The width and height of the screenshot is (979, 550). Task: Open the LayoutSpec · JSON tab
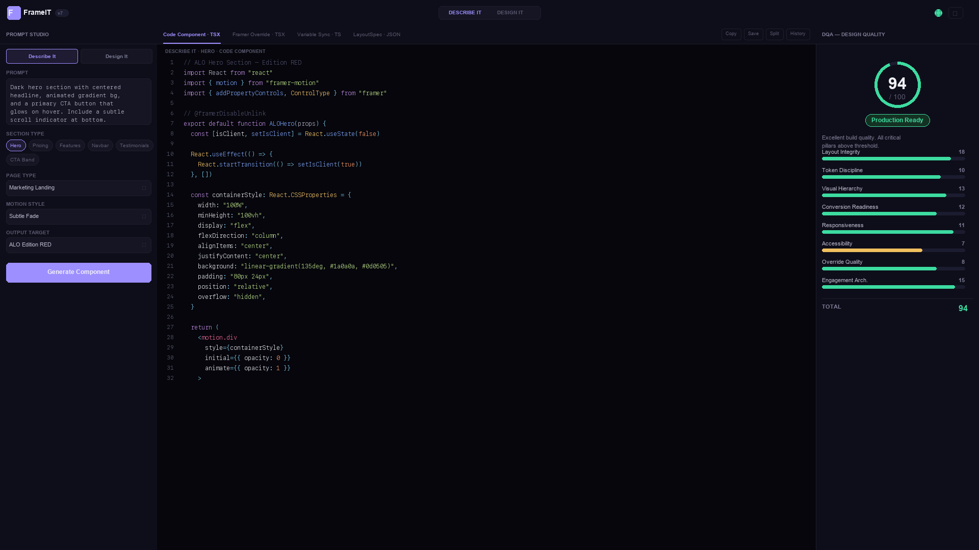(377, 35)
